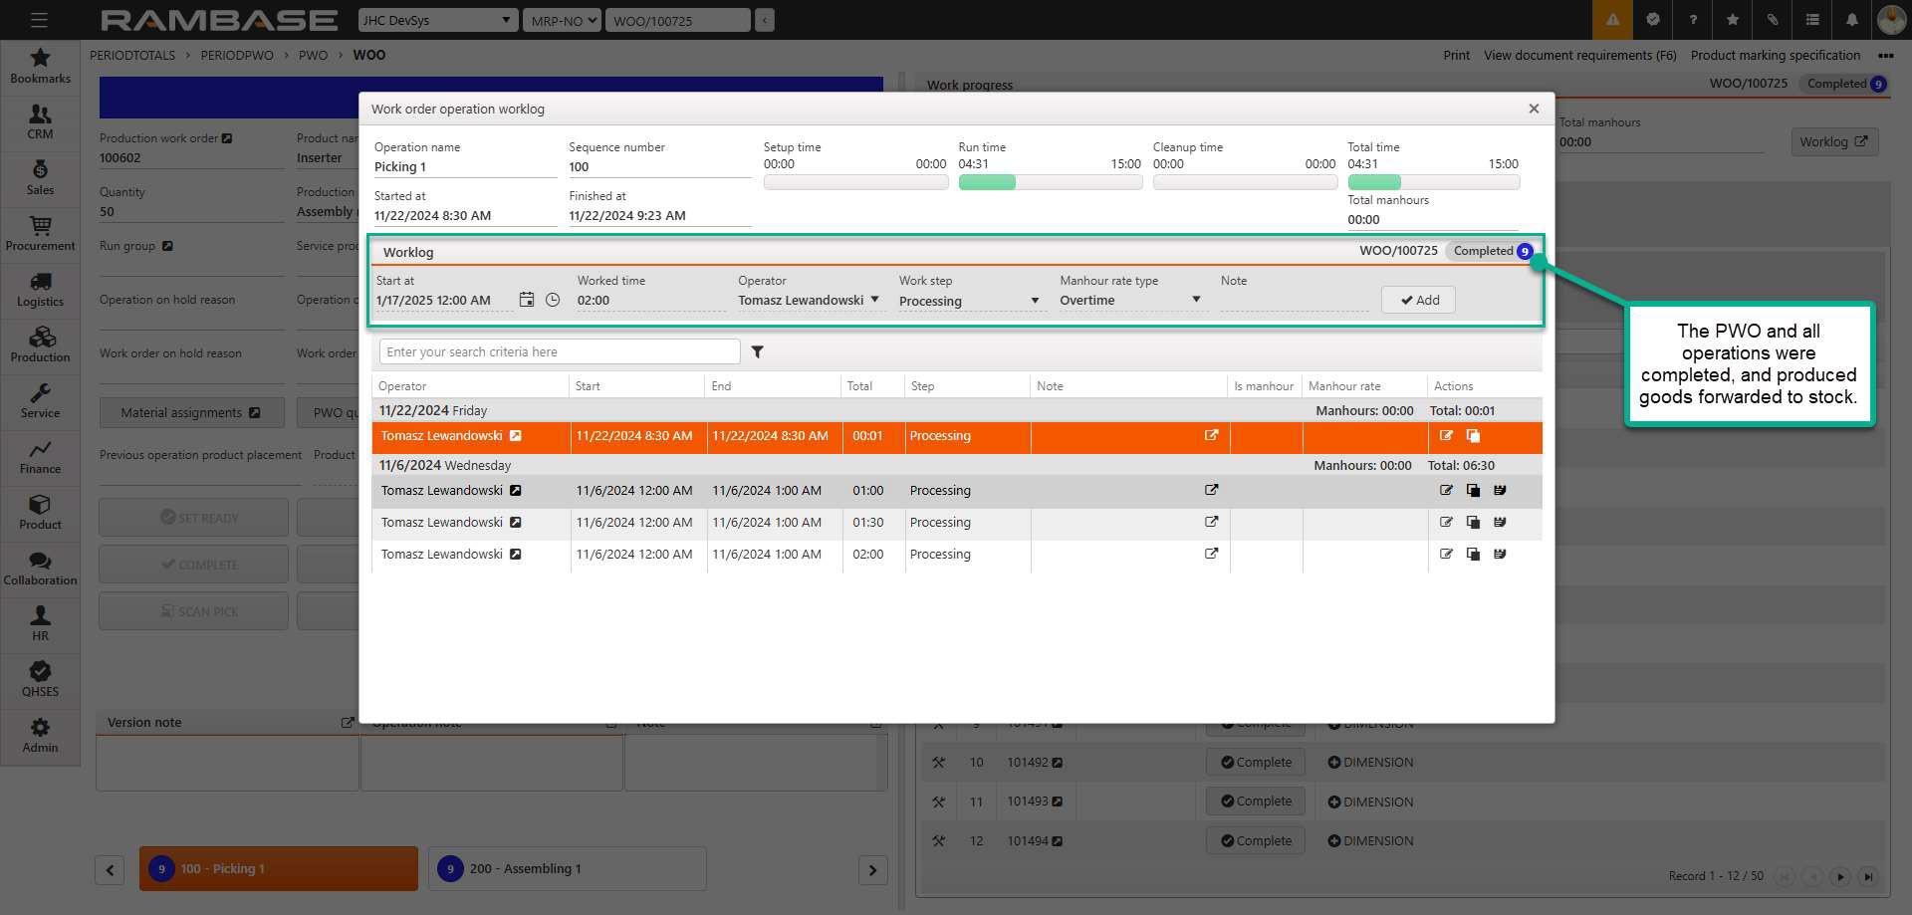1912x915 pixels.
Task: Open the QHSES module in the sidebar
Action: 40,679
